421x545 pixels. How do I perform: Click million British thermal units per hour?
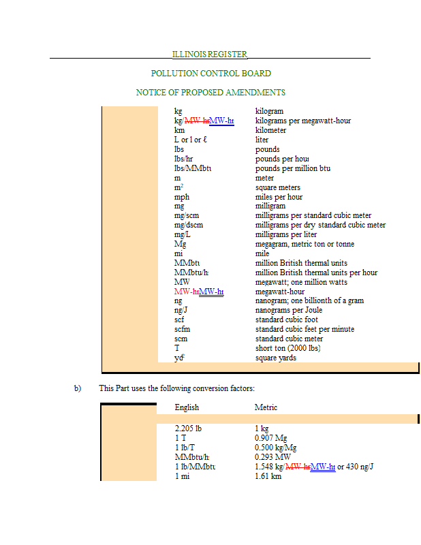(x=316, y=272)
